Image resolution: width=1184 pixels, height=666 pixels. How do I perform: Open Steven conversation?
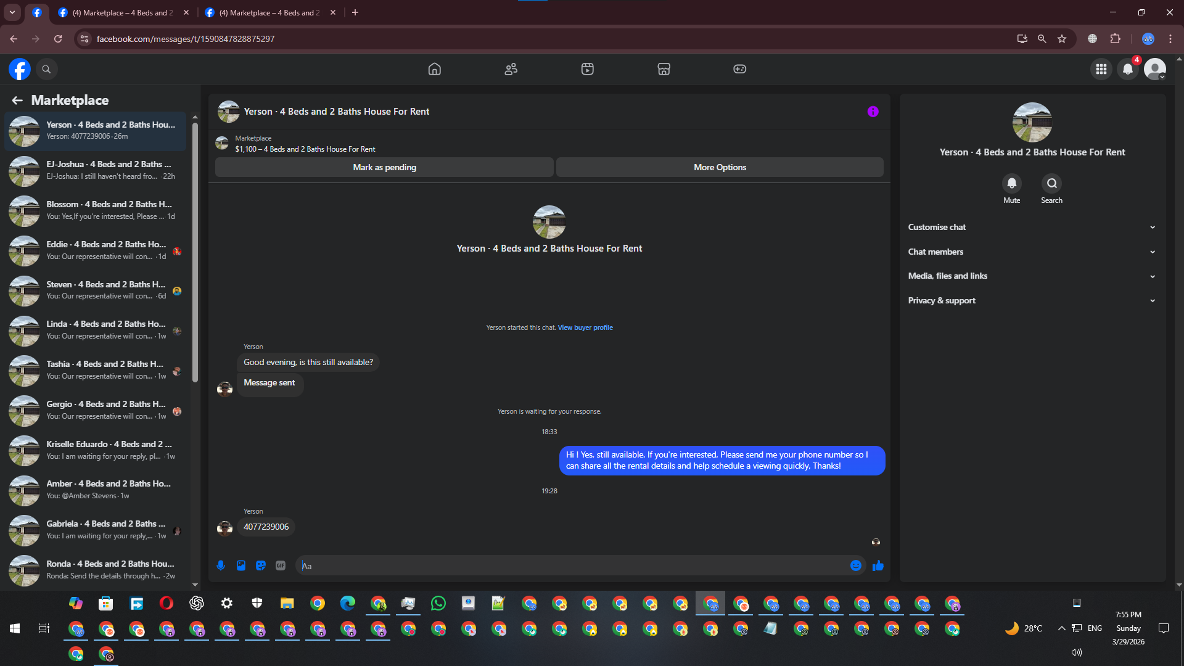pos(96,290)
